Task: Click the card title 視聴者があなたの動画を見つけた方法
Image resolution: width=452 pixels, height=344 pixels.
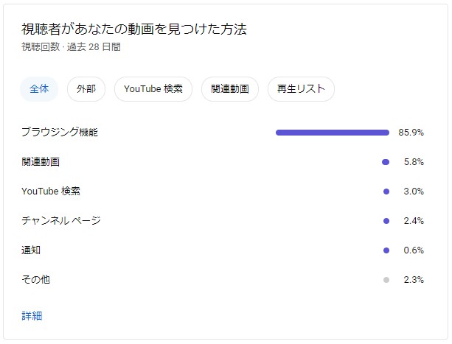Action: pyautogui.click(x=134, y=29)
